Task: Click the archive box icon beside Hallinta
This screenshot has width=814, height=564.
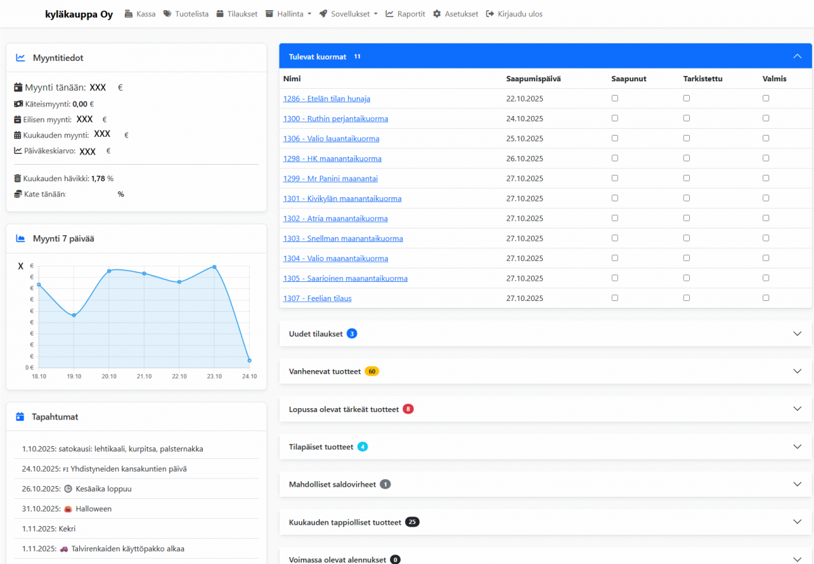Action: pos(269,14)
